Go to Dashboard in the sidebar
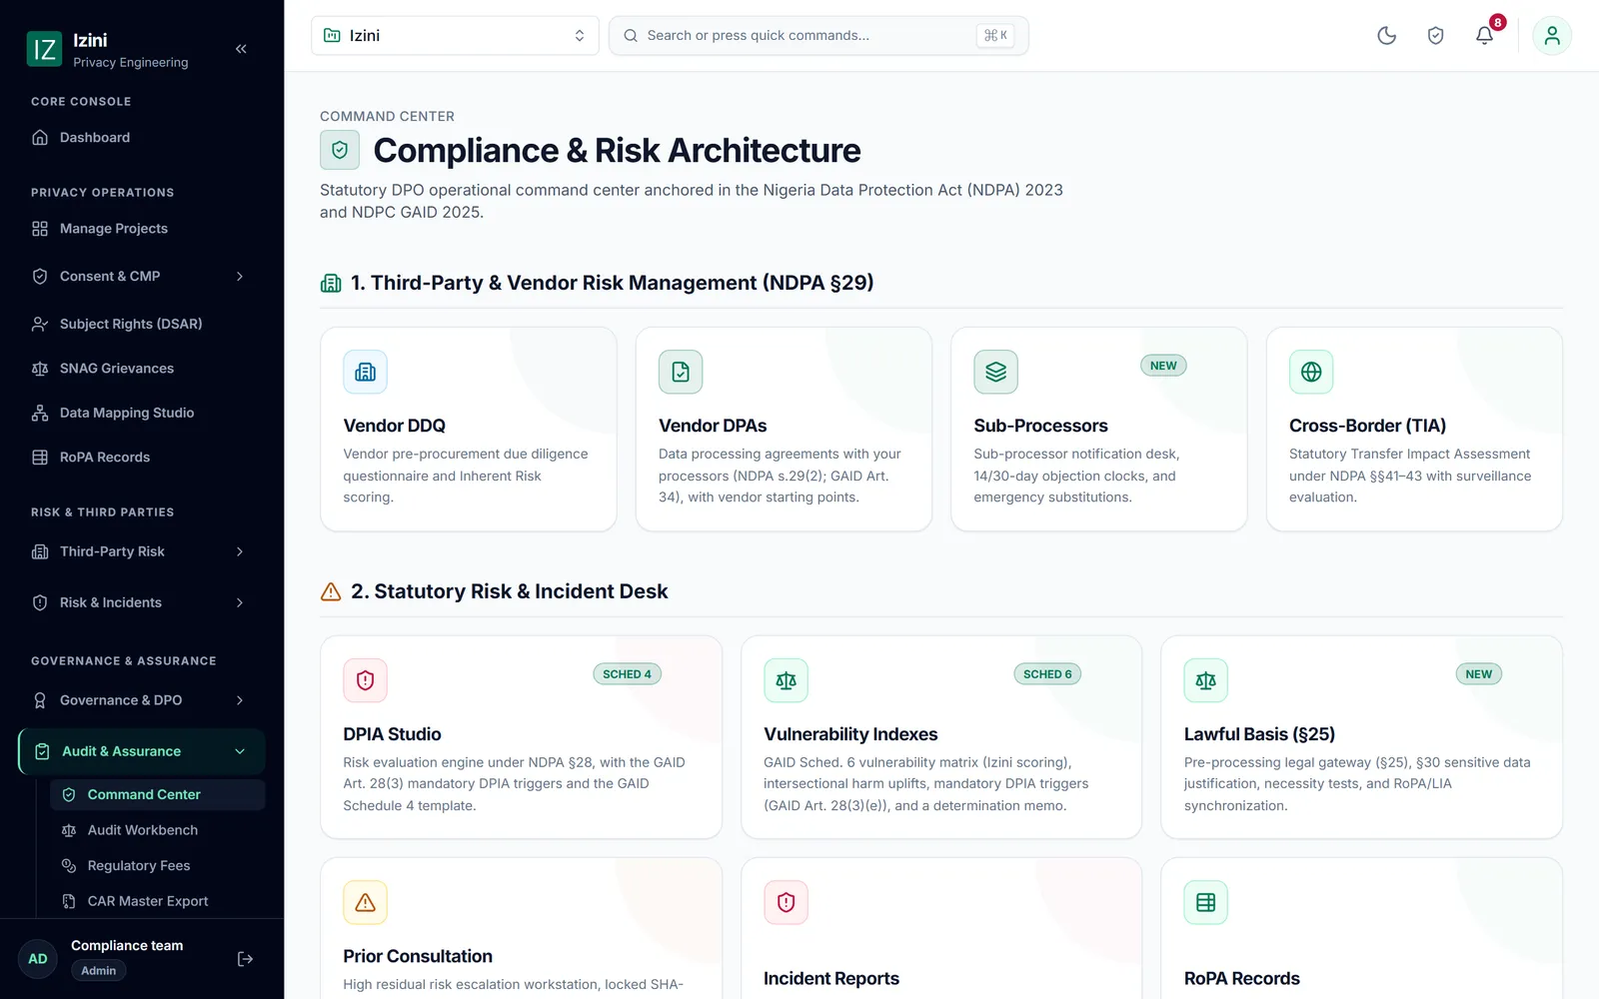1599x999 pixels. pos(142,138)
